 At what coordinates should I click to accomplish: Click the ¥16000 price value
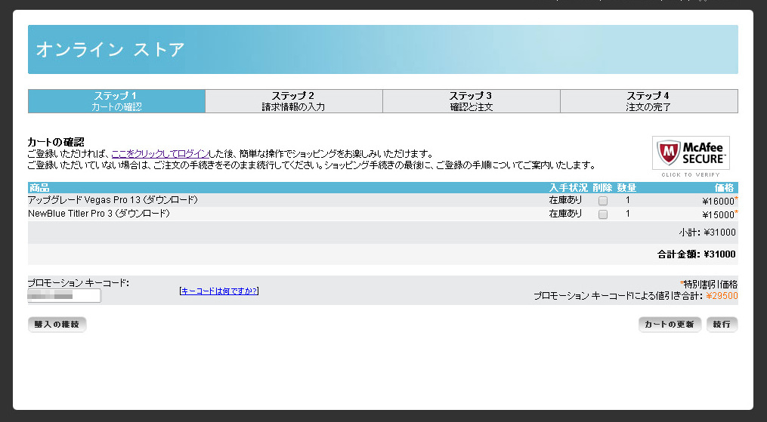[x=718, y=202]
